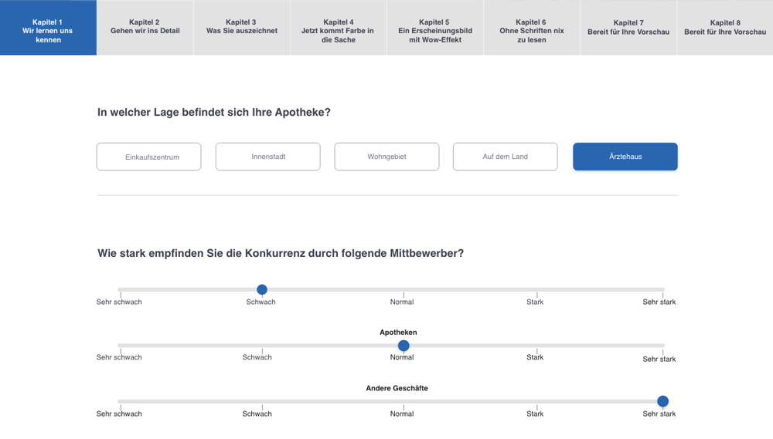Choose Einkaufszentrum as pharmacy location
The height and width of the screenshot is (439, 773).
click(x=149, y=157)
